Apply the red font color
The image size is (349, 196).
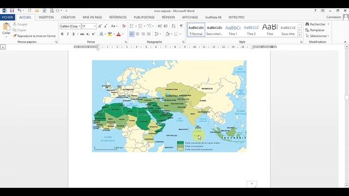pyautogui.click(x=119, y=34)
